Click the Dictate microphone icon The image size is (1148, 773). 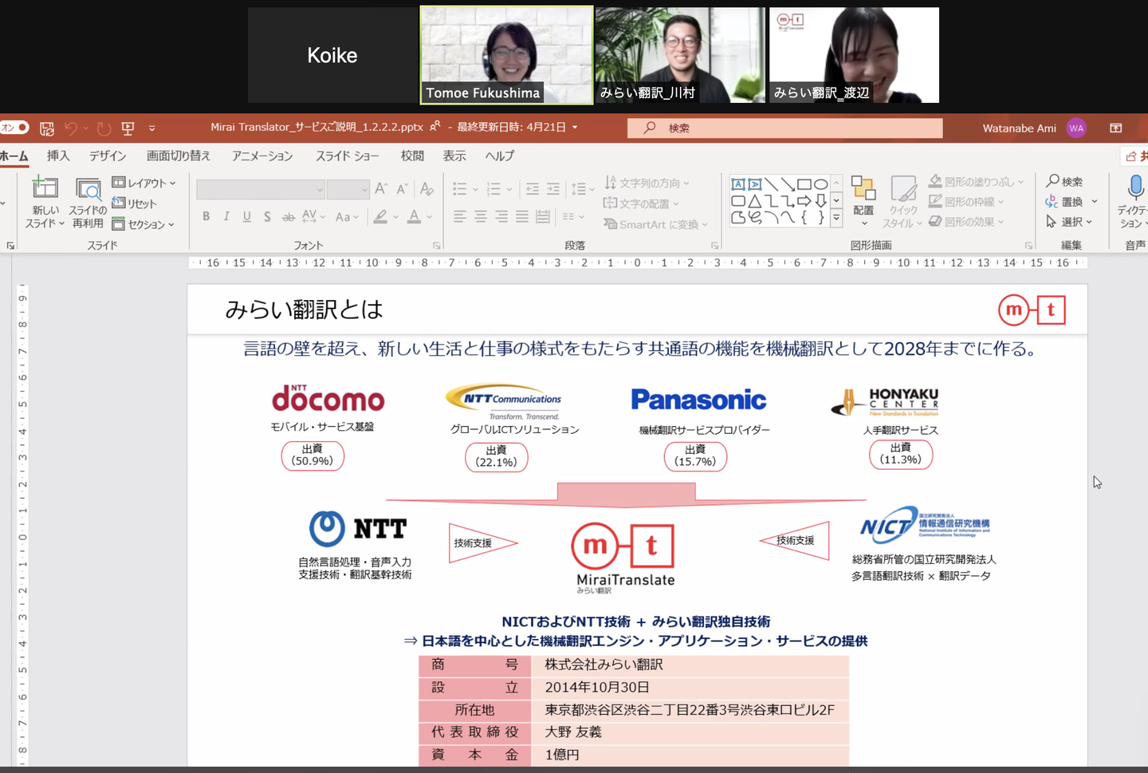pyautogui.click(x=1135, y=188)
